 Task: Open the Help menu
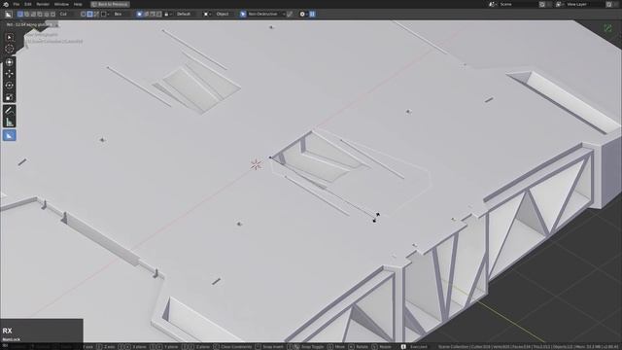[x=78, y=4]
